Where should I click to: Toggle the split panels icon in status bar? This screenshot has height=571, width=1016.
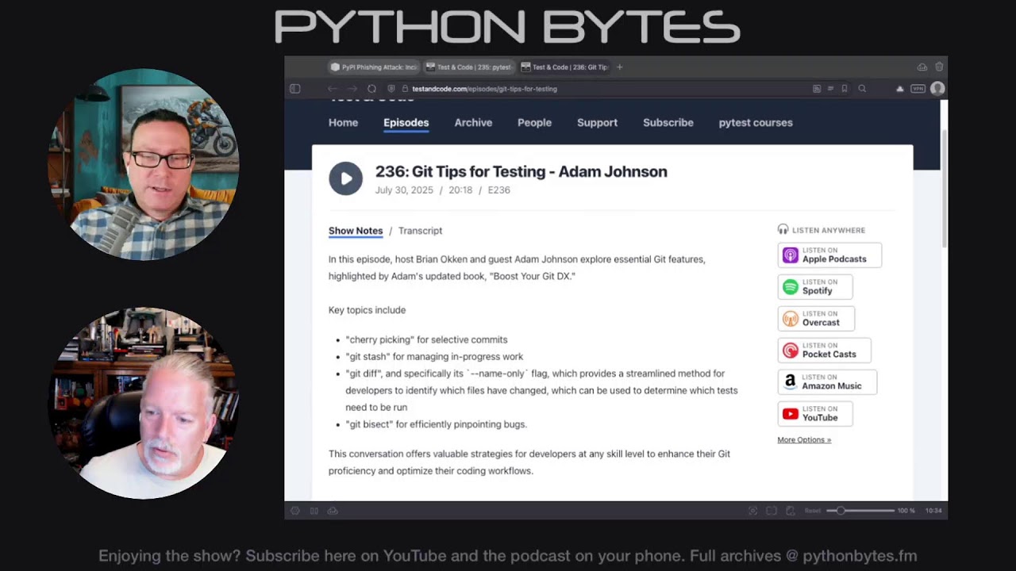click(x=314, y=511)
